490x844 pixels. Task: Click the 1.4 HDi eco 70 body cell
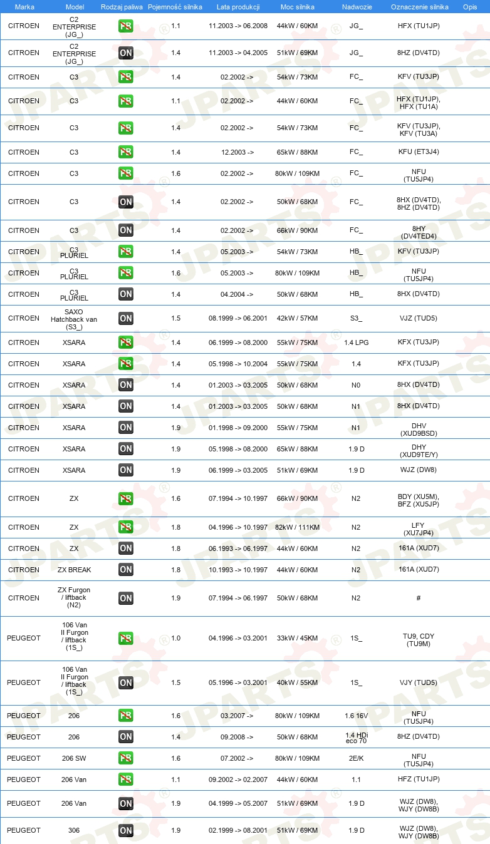(x=356, y=737)
